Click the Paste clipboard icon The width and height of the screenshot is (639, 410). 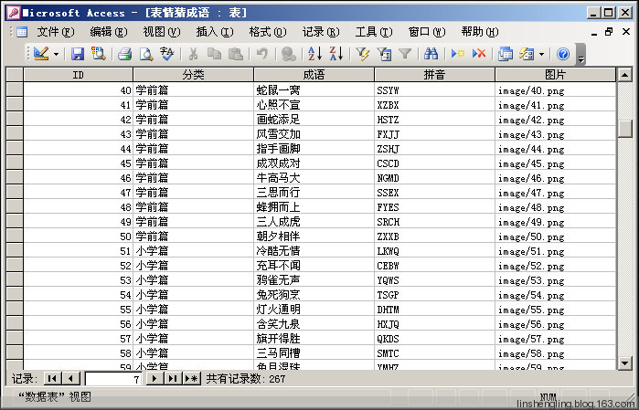[x=236, y=54]
